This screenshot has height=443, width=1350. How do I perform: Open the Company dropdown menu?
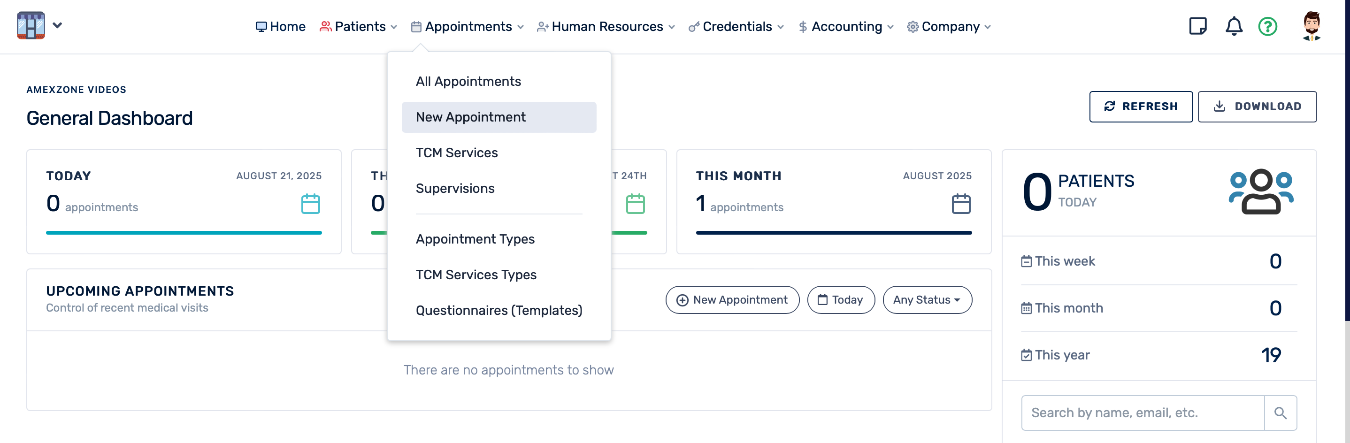click(x=949, y=27)
